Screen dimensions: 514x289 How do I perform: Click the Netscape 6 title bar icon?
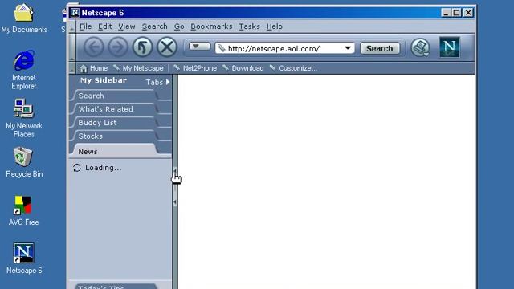[75, 13]
